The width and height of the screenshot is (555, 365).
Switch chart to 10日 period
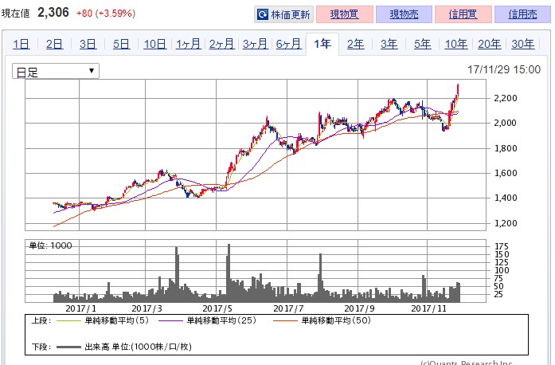pyautogui.click(x=155, y=44)
